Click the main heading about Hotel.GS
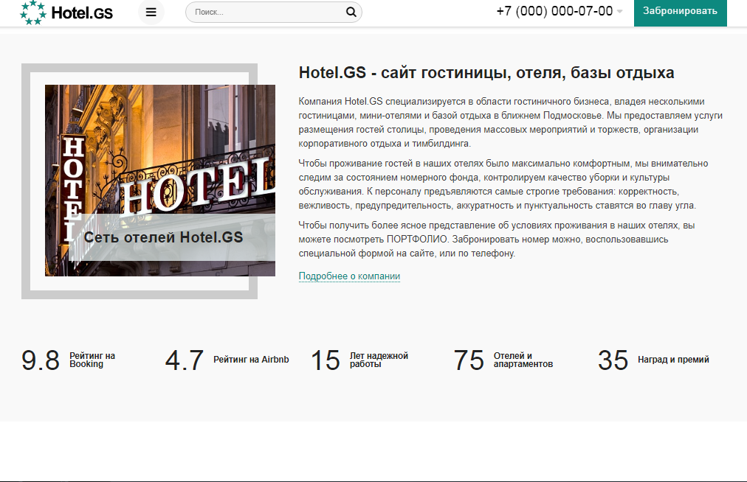Viewport: 747px width, 482px height. coord(486,73)
